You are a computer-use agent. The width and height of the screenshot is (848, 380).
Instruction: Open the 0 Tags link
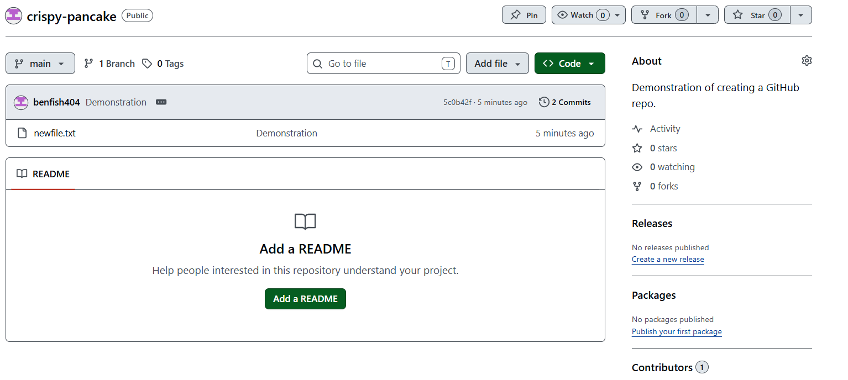pos(163,64)
